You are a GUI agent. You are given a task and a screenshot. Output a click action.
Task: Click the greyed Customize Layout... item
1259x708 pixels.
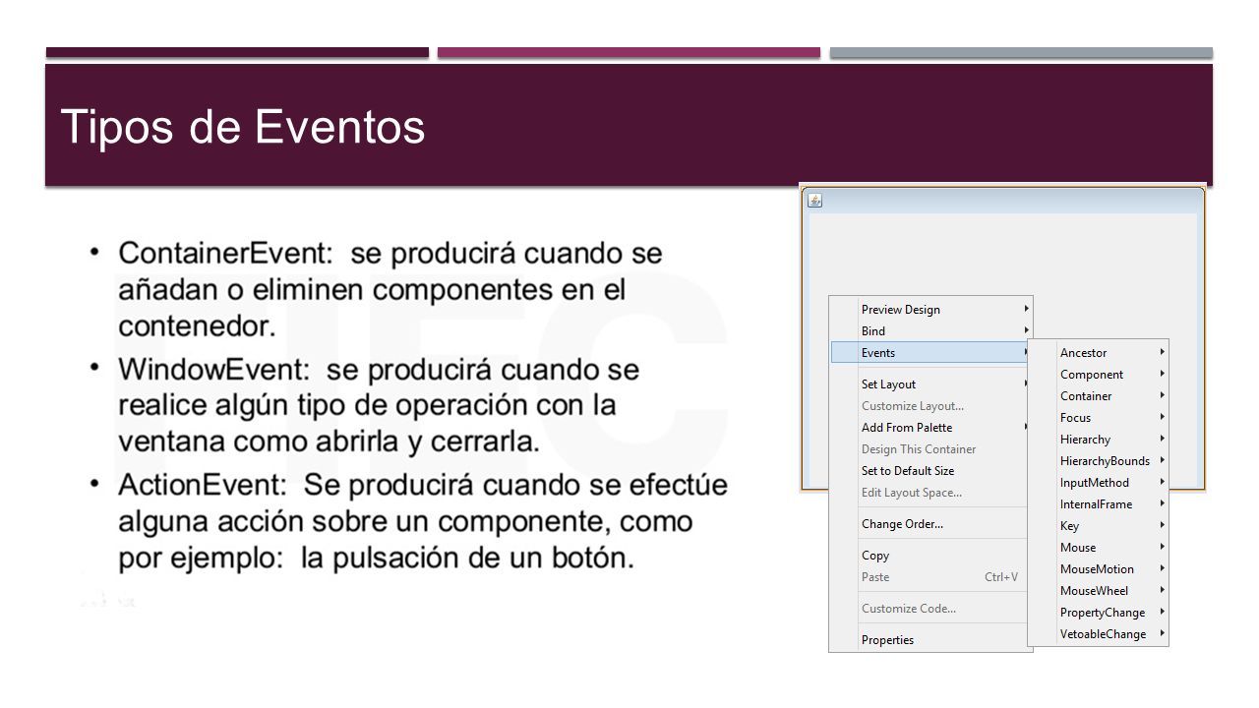930,405
